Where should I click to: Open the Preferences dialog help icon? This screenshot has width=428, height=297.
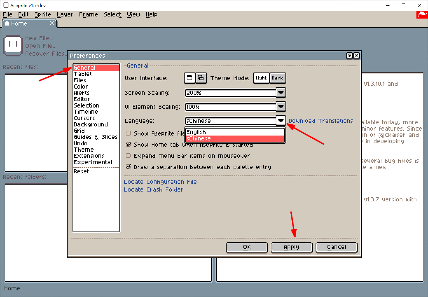click(349, 56)
